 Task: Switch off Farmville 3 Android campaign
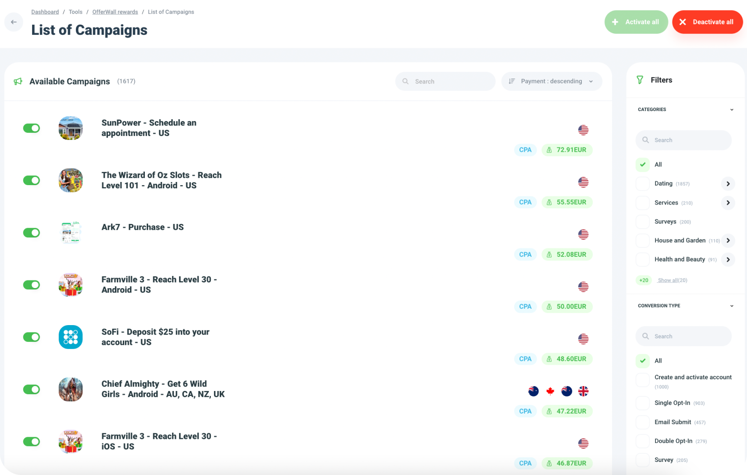[x=32, y=285]
